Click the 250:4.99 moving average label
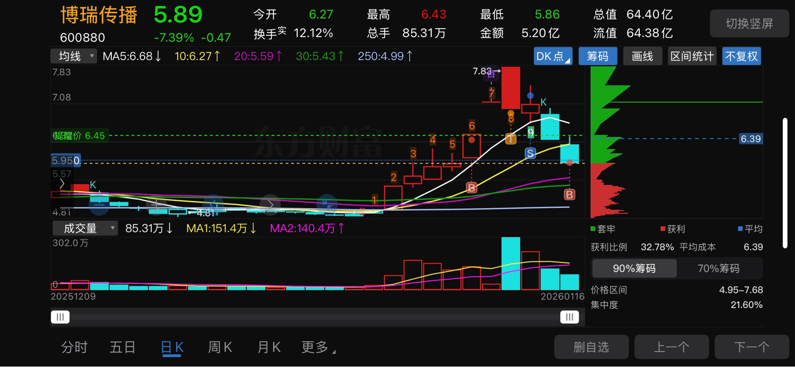Viewport: 795px width, 367px height. 385,56
